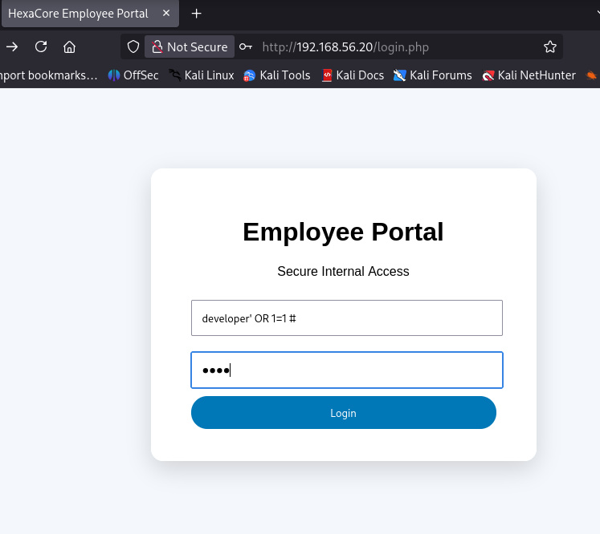Submit the form with Login
This screenshot has width=600, height=534.
344,413
